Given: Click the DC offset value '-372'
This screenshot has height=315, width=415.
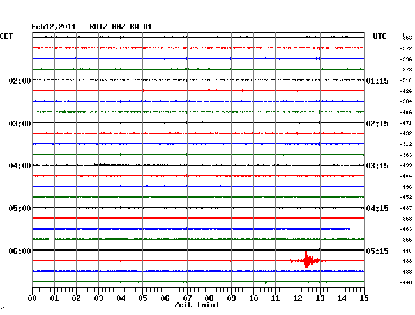Looking at the screenshot, I should (x=405, y=48).
